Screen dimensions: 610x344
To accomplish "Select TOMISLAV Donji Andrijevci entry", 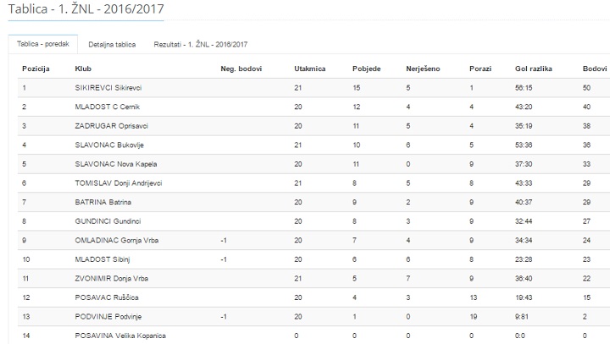I will 119,183.
